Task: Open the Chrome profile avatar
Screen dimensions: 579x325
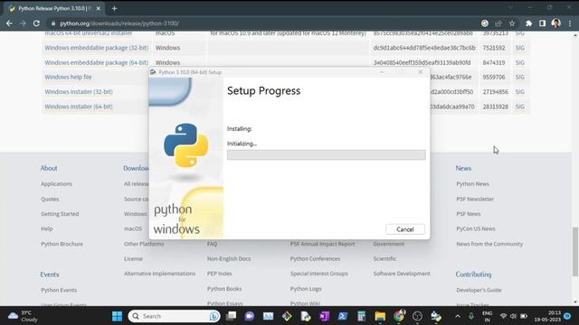Action: coord(556,23)
